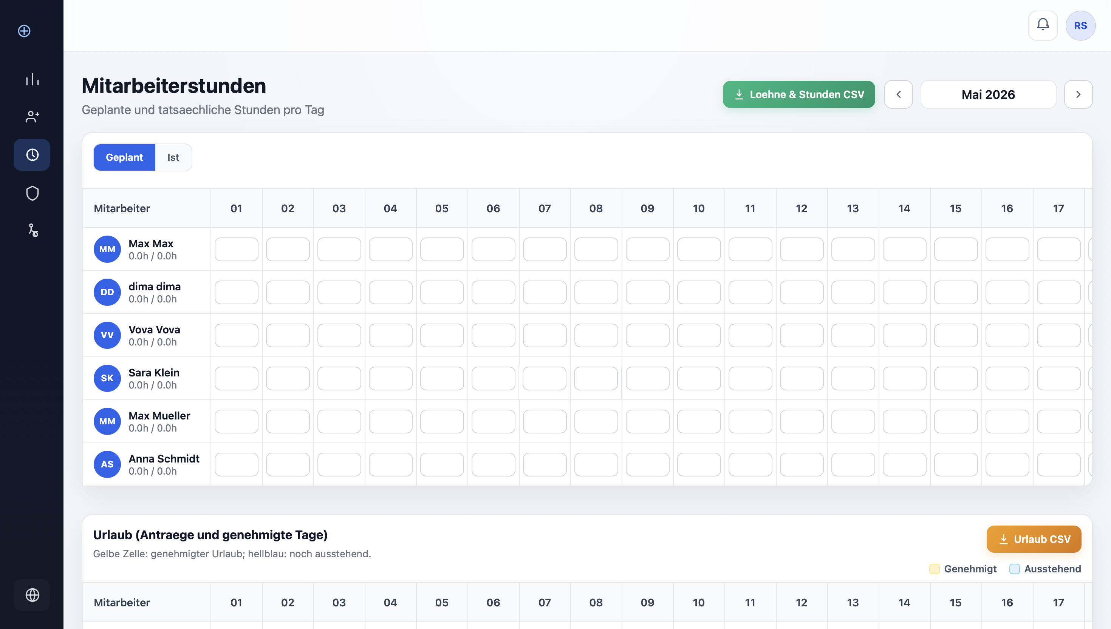Click the Ausstehend legend label
The width and height of the screenshot is (1111, 629).
point(1052,569)
